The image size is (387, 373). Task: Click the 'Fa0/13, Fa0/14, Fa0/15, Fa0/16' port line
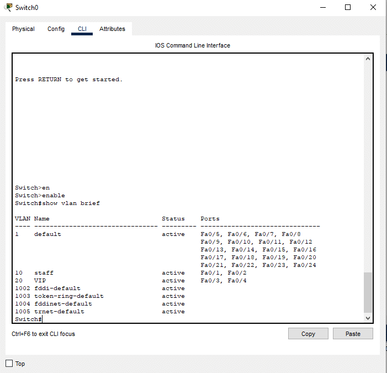(x=258, y=249)
